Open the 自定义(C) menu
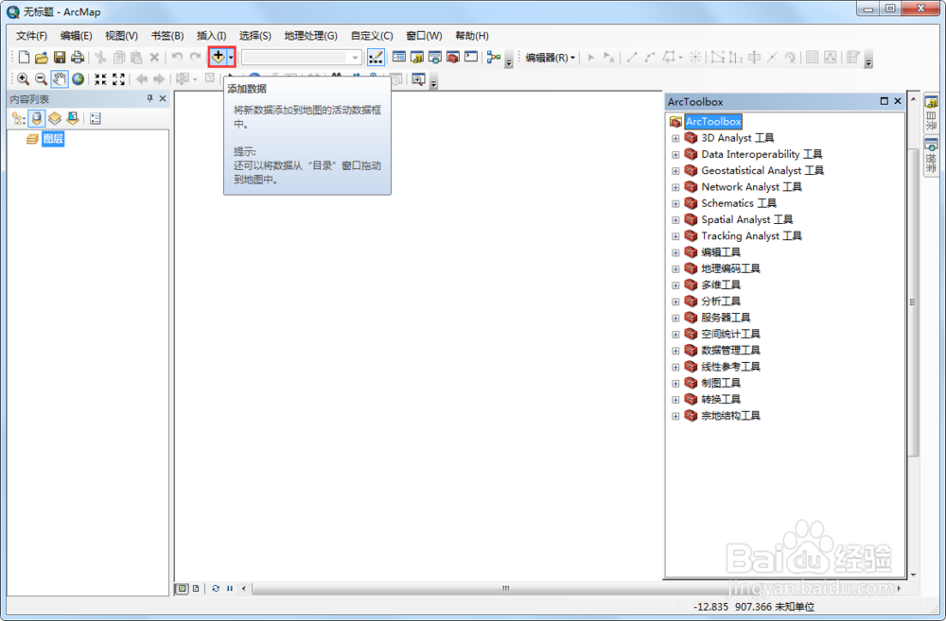This screenshot has width=946, height=621. tap(372, 36)
